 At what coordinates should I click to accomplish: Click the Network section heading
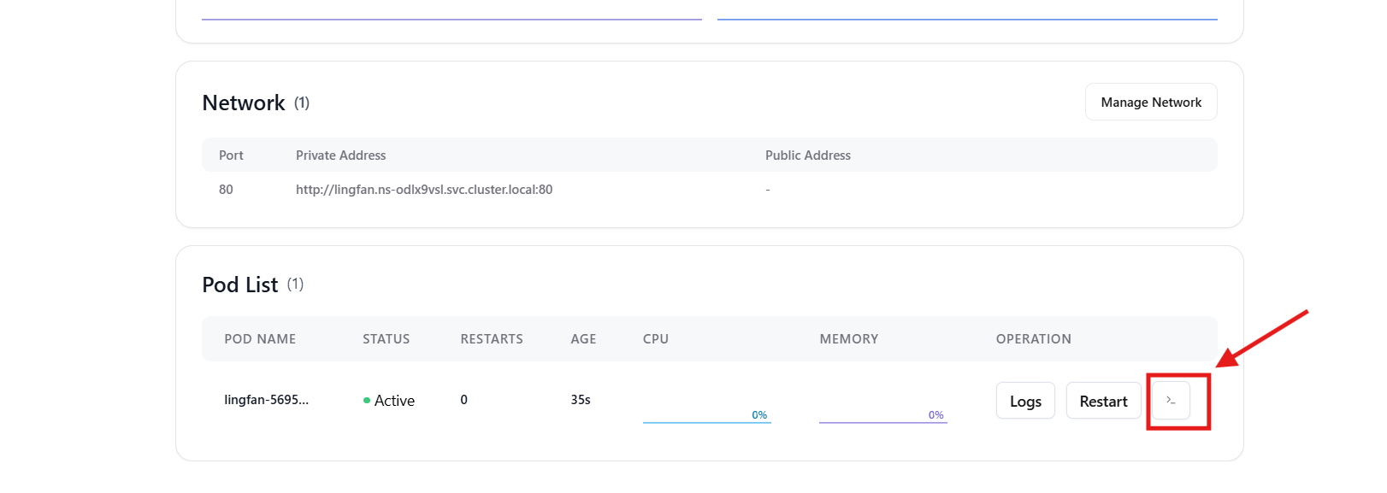tap(244, 103)
